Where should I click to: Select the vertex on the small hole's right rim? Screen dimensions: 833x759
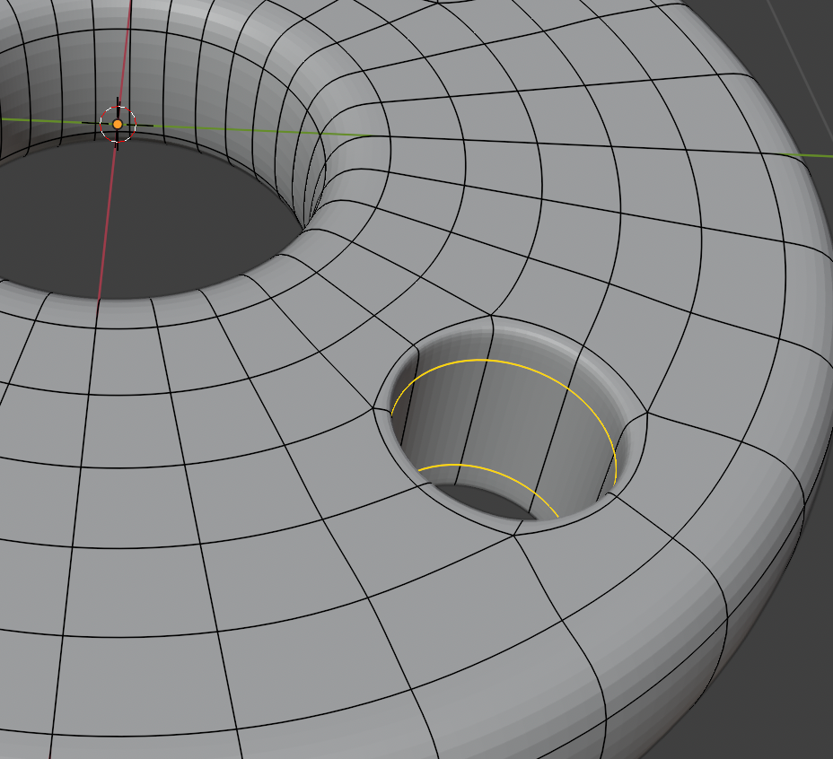pyautogui.click(x=647, y=413)
